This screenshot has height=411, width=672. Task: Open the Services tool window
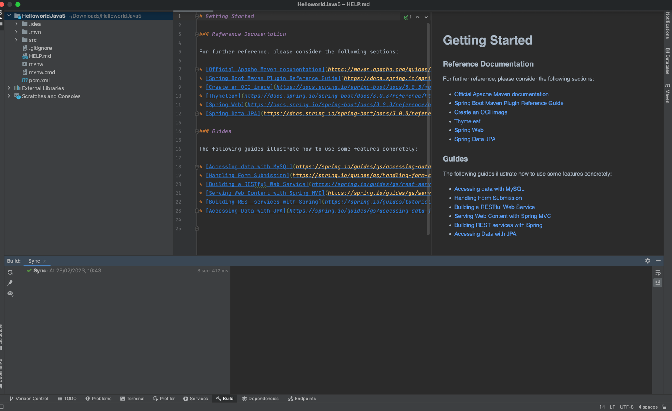pos(196,399)
